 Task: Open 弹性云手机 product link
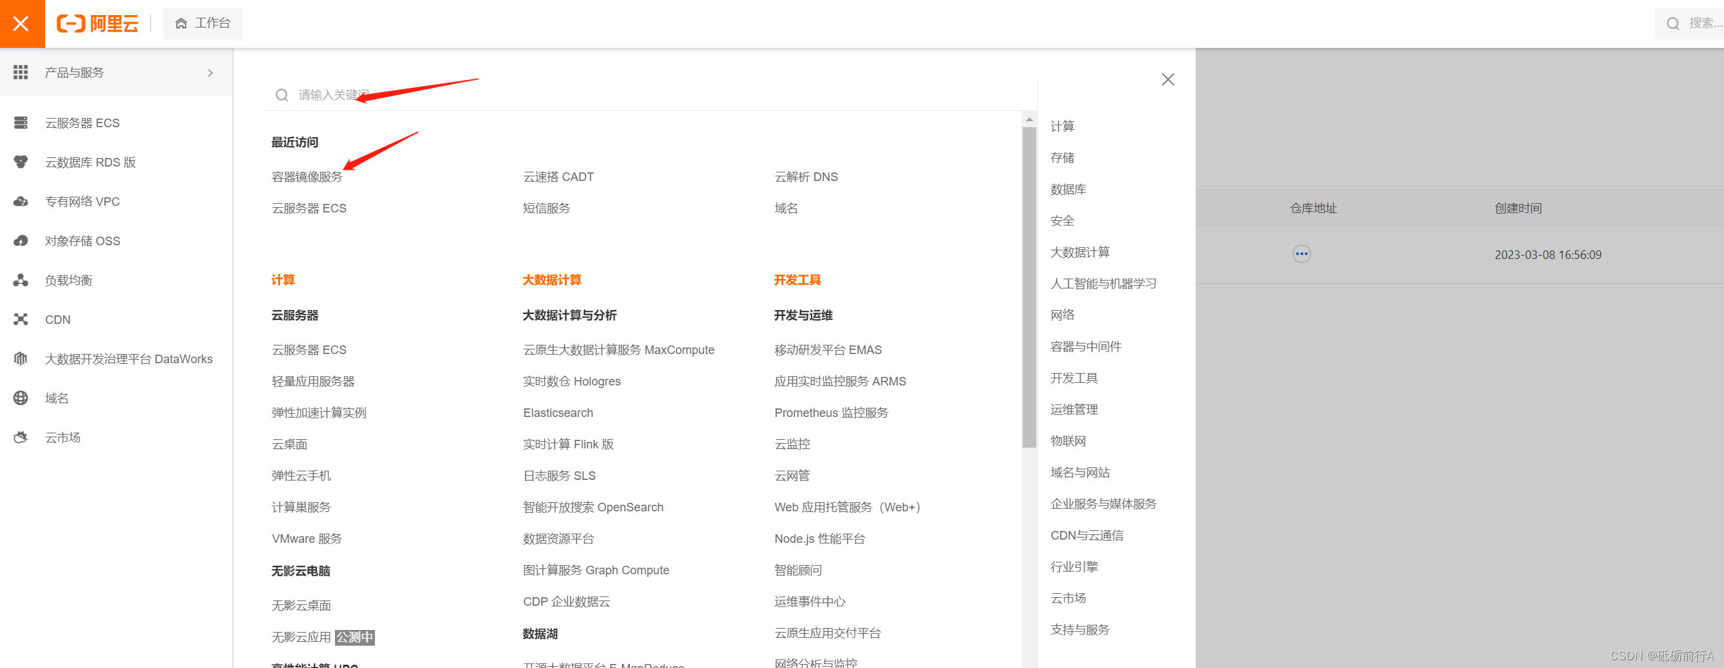pos(301,476)
